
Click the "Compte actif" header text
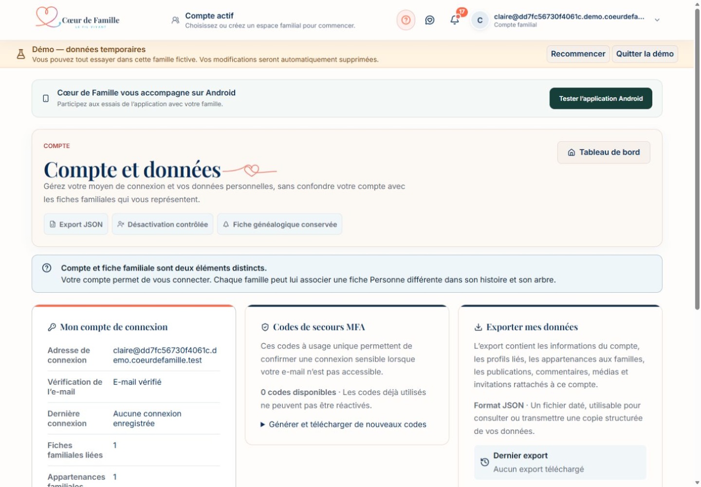click(209, 16)
